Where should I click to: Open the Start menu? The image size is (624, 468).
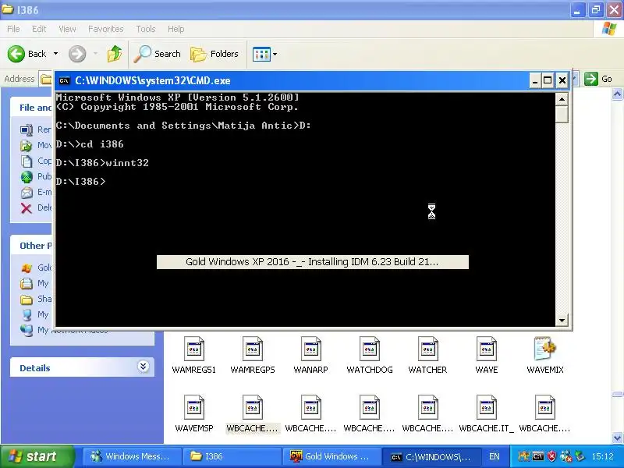[37, 456]
